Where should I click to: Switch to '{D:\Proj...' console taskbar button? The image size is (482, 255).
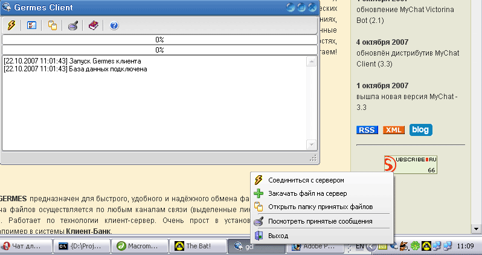[82, 246]
